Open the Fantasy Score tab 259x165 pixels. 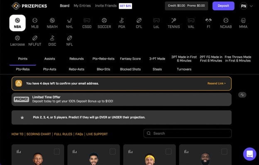tap(130, 59)
